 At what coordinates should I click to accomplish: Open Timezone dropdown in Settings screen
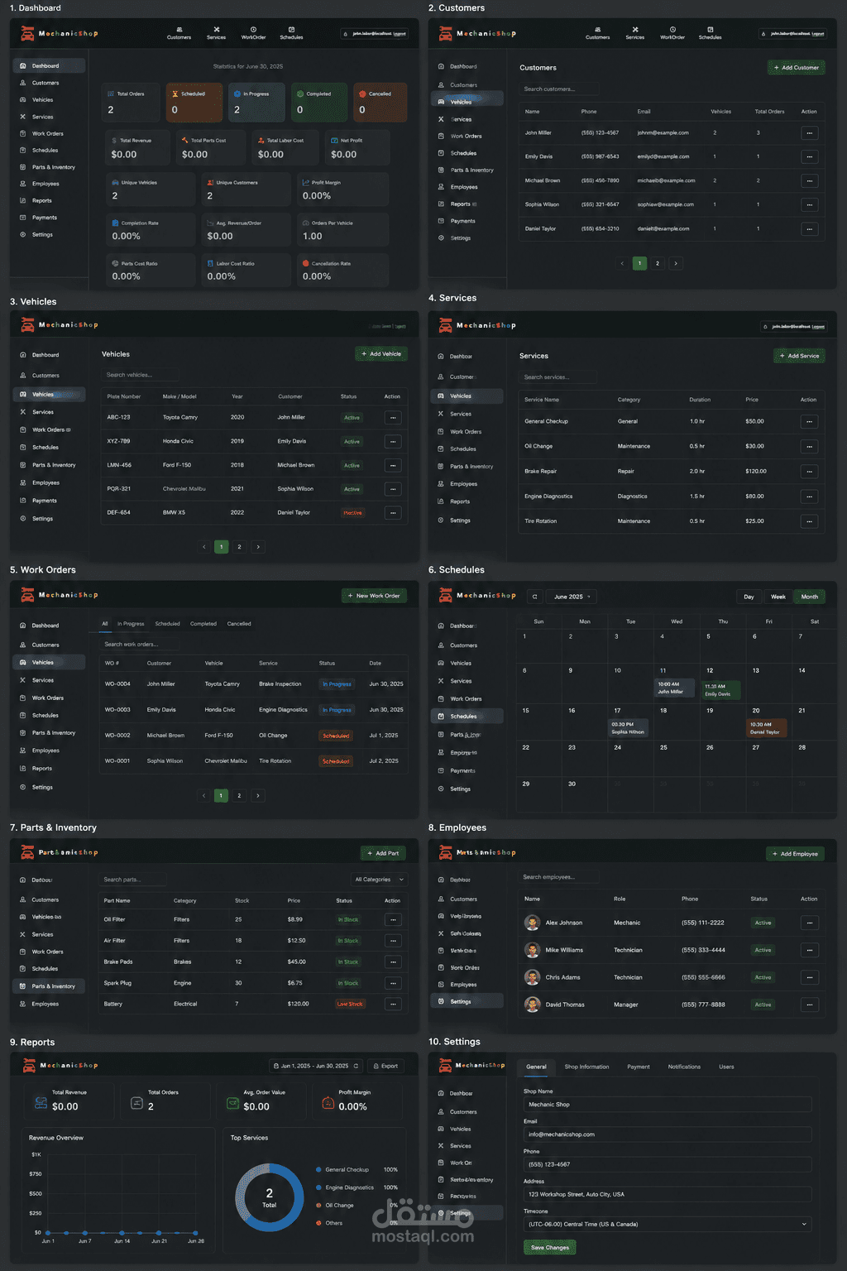(668, 1224)
